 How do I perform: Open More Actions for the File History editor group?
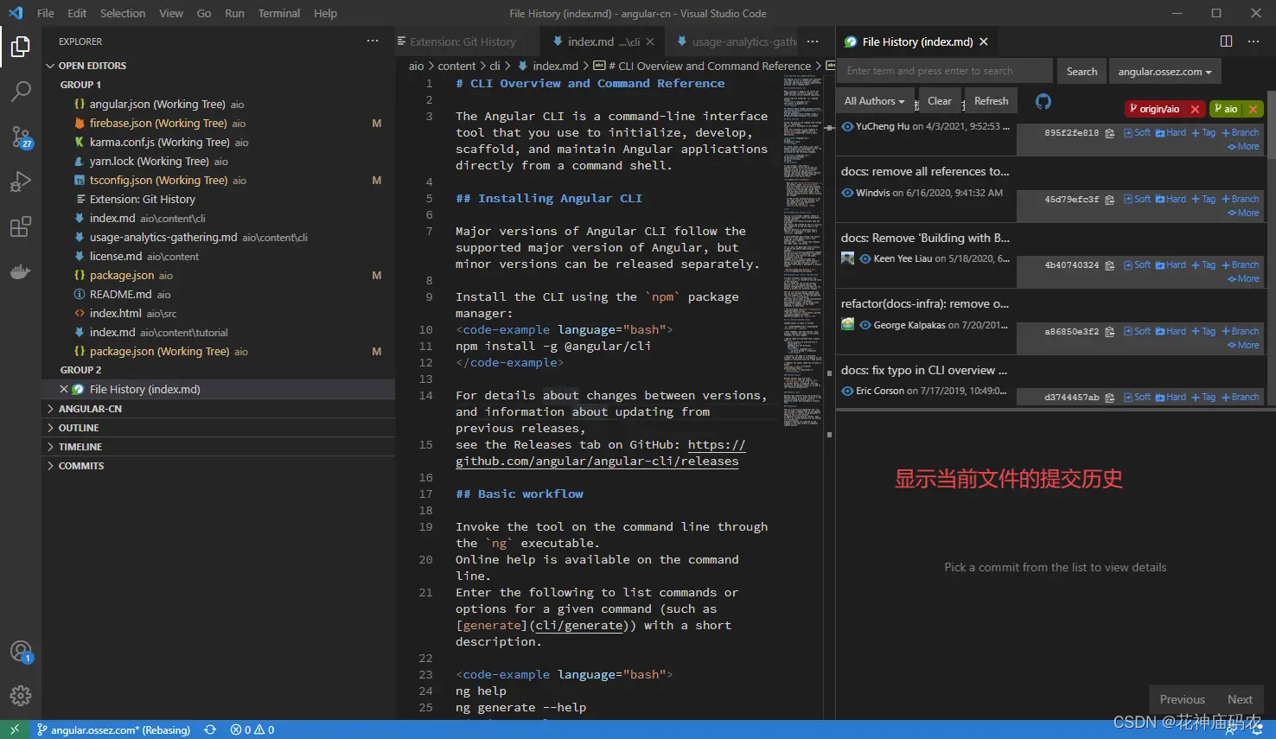(1254, 41)
